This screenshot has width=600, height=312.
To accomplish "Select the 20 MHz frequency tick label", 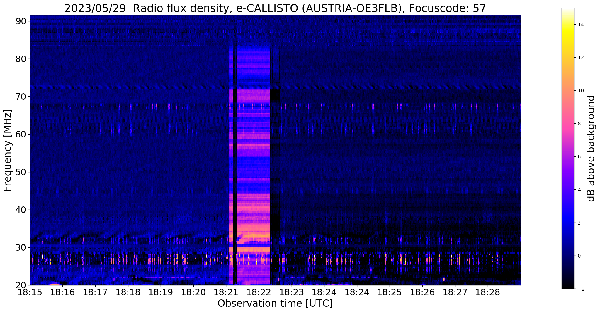I will pyautogui.click(x=22, y=285).
